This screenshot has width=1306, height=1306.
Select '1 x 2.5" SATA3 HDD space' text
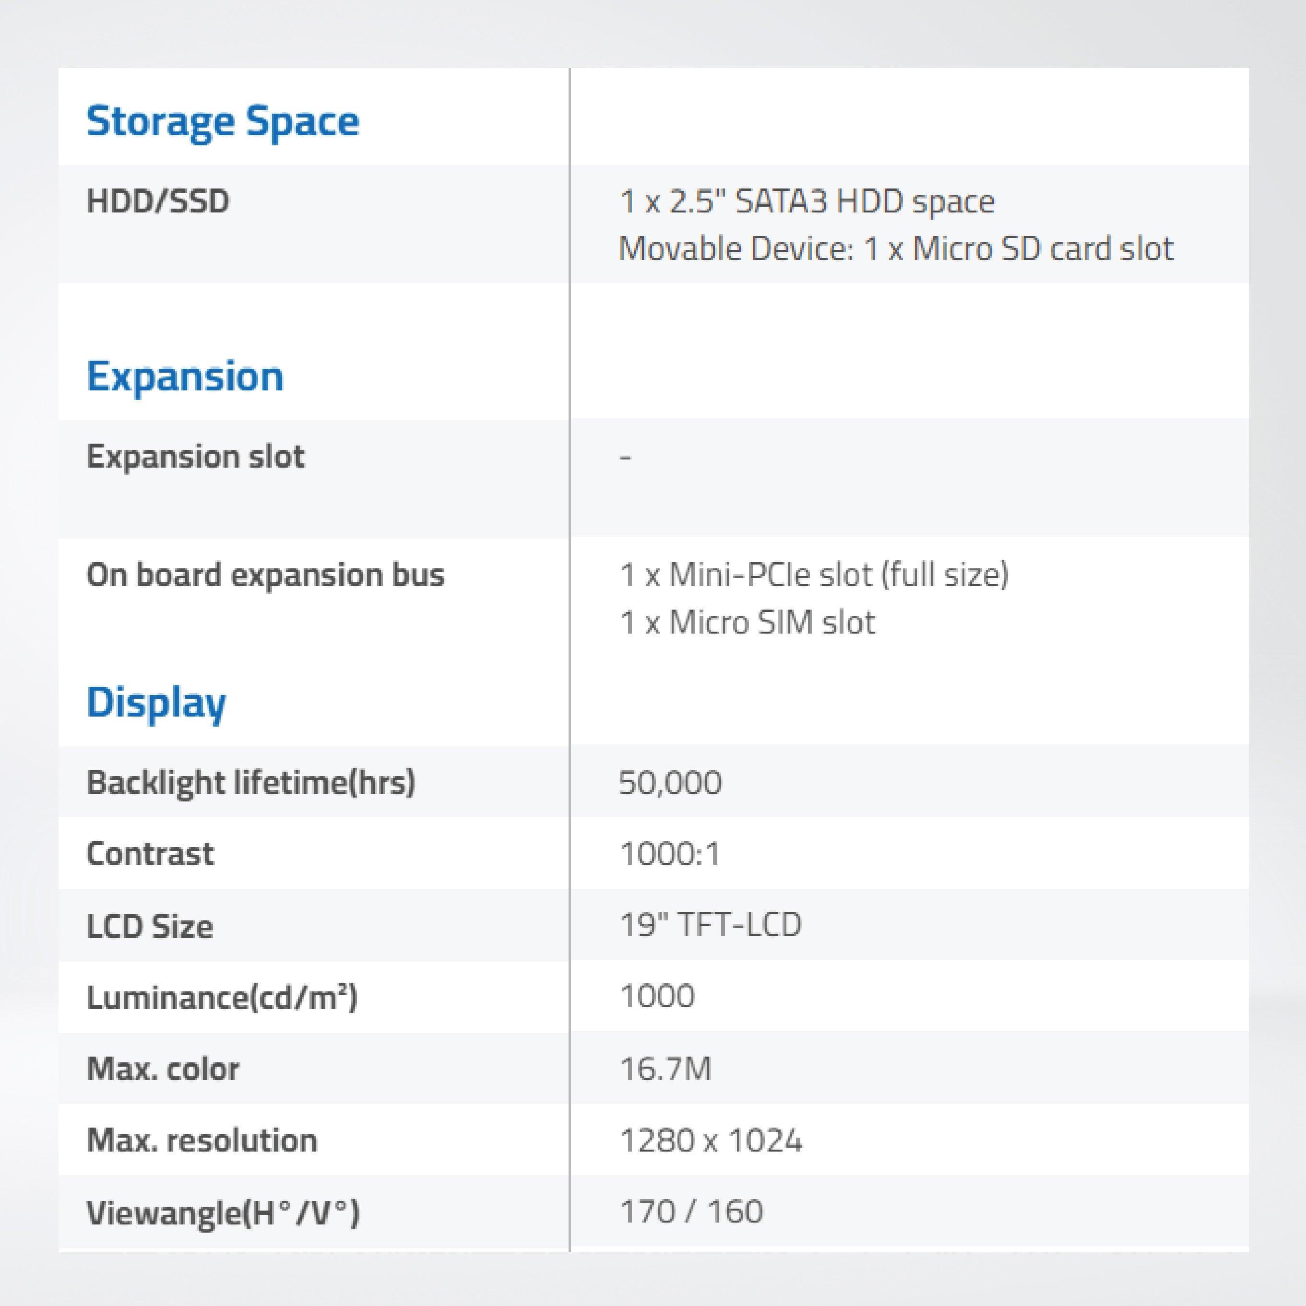(807, 201)
